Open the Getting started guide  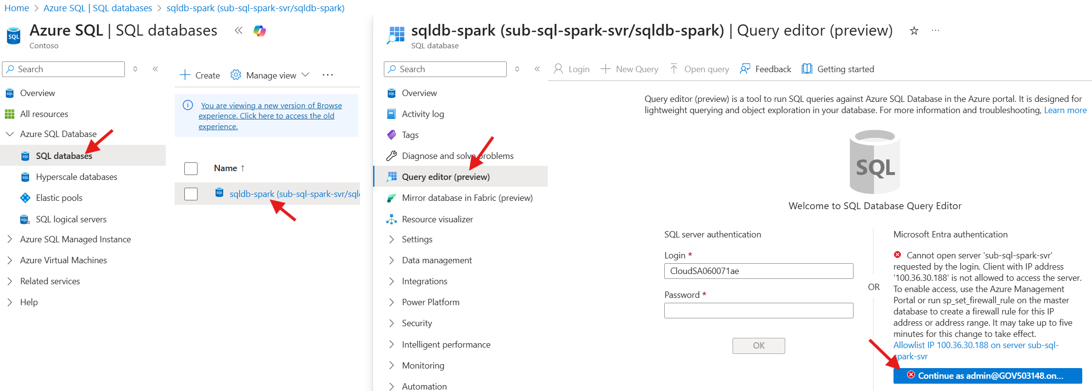pos(838,69)
